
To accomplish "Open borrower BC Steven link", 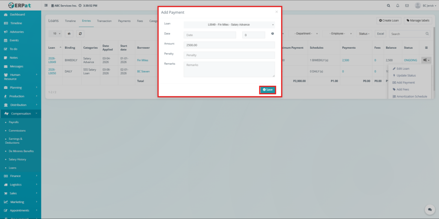I will [143, 71].
